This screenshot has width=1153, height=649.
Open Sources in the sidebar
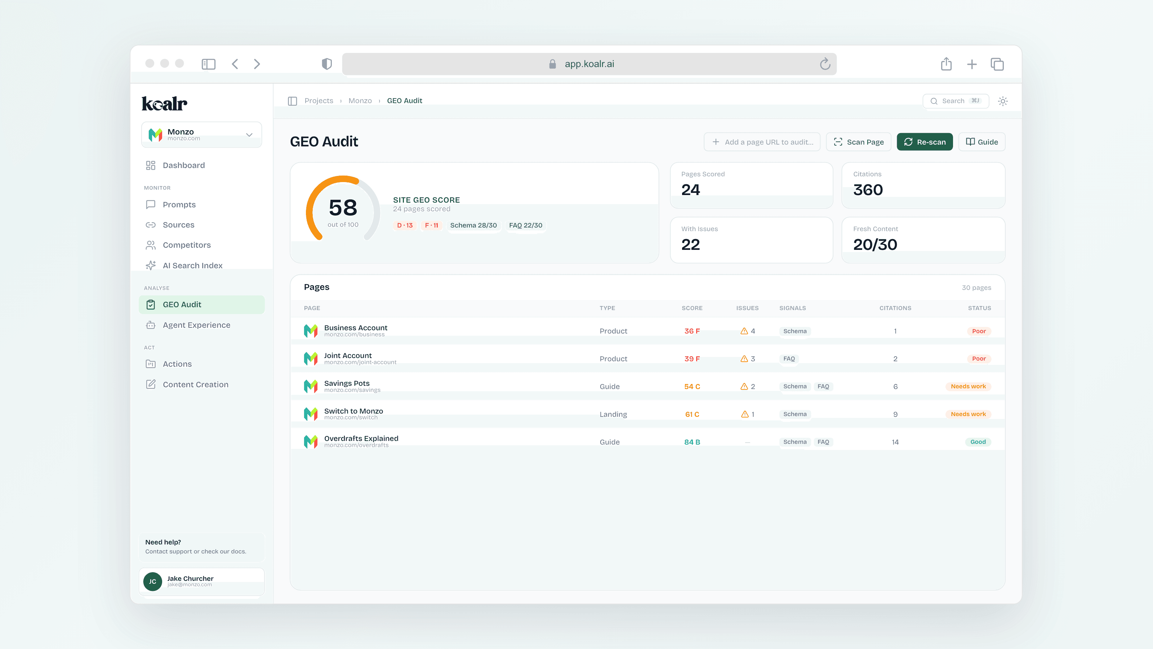click(201, 225)
